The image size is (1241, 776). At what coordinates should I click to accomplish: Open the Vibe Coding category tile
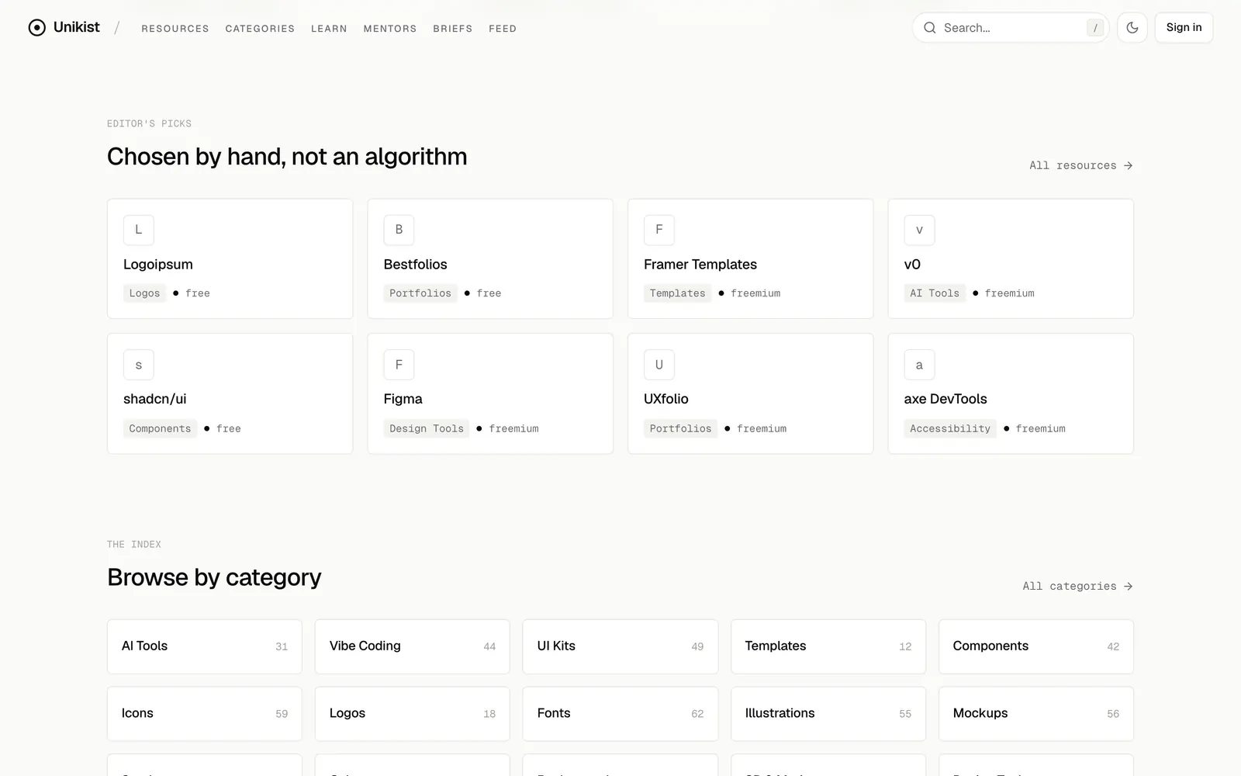[x=413, y=646]
